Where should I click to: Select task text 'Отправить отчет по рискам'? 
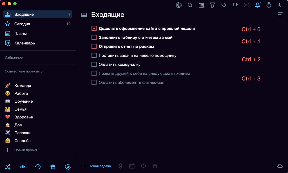(126, 46)
